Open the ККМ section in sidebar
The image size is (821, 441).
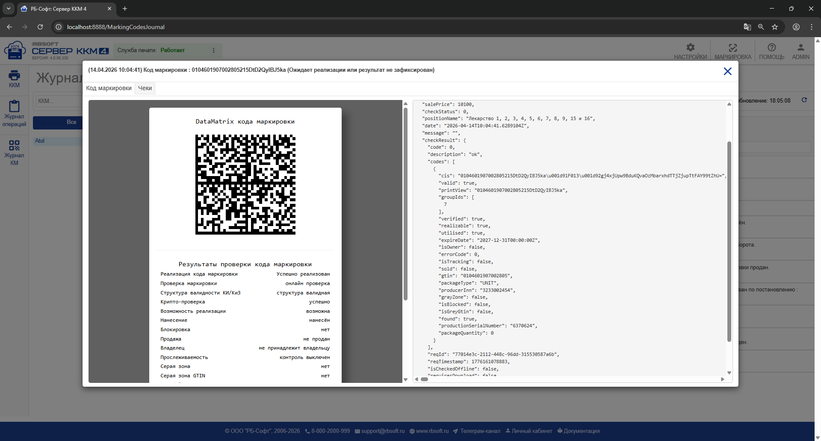pyautogui.click(x=14, y=79)
